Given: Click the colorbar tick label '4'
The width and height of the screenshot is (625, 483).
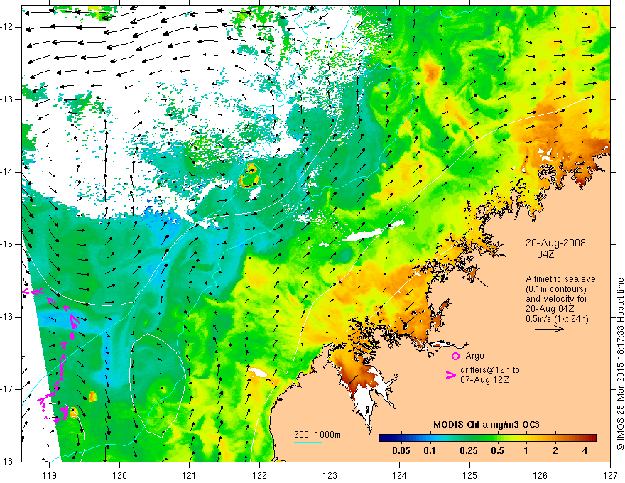Looking at the screenshot, I should point(585,451).
